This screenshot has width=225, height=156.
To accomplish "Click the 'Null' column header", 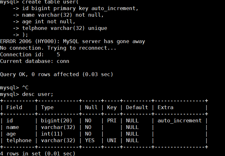I will [x=91, y=107].
